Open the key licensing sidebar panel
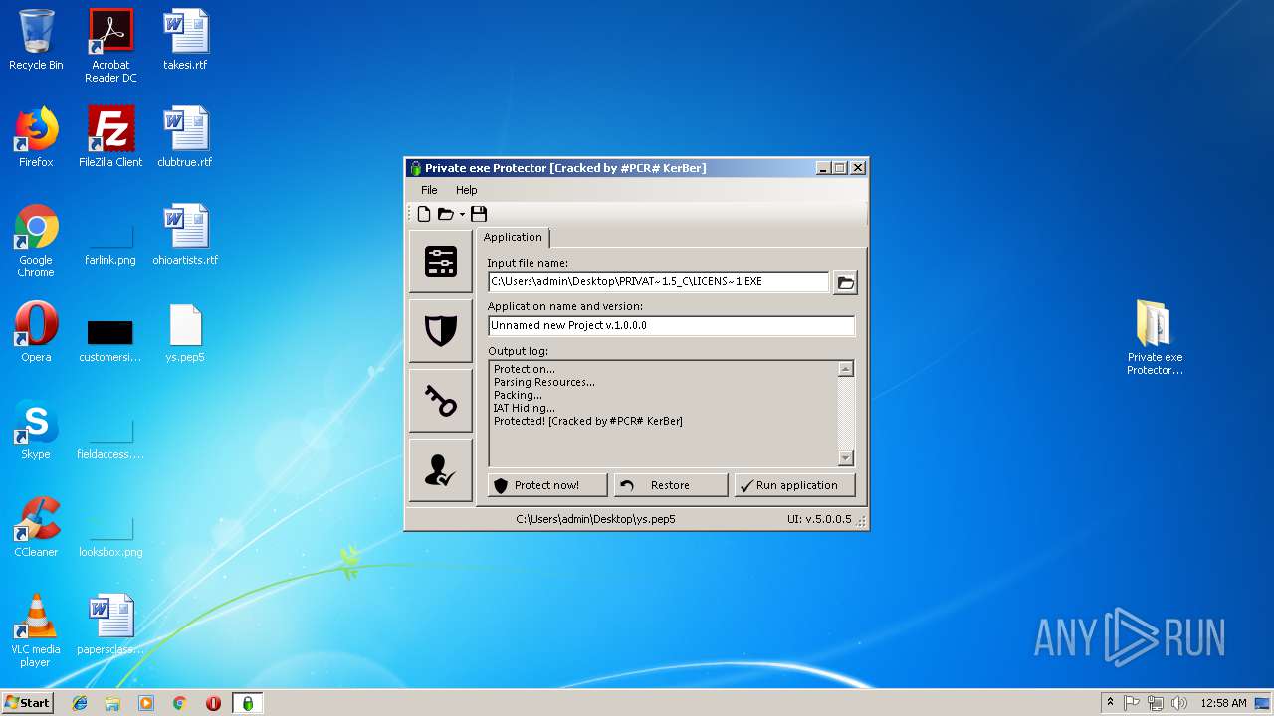1274x716 pixels. click(441, 401)
